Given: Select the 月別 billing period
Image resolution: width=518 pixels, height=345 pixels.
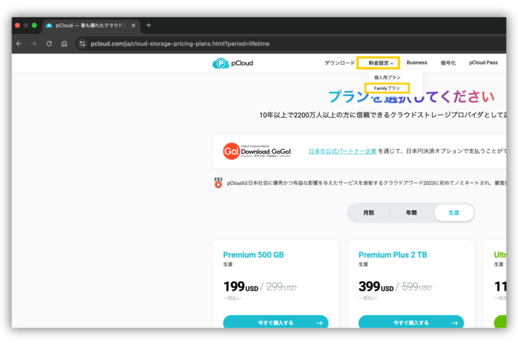Looking at the screenshot, I should 368,213.
